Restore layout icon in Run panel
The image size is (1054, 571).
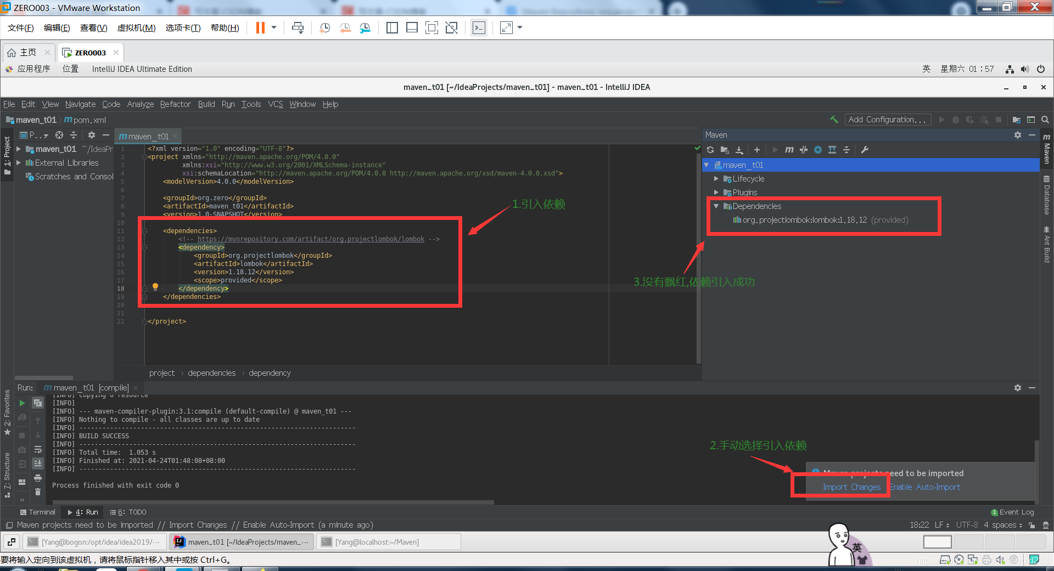point(22,482)
